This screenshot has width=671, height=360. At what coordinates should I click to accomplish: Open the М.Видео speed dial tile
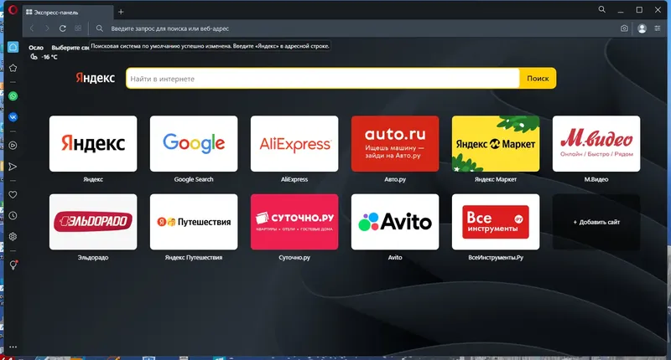596,143
